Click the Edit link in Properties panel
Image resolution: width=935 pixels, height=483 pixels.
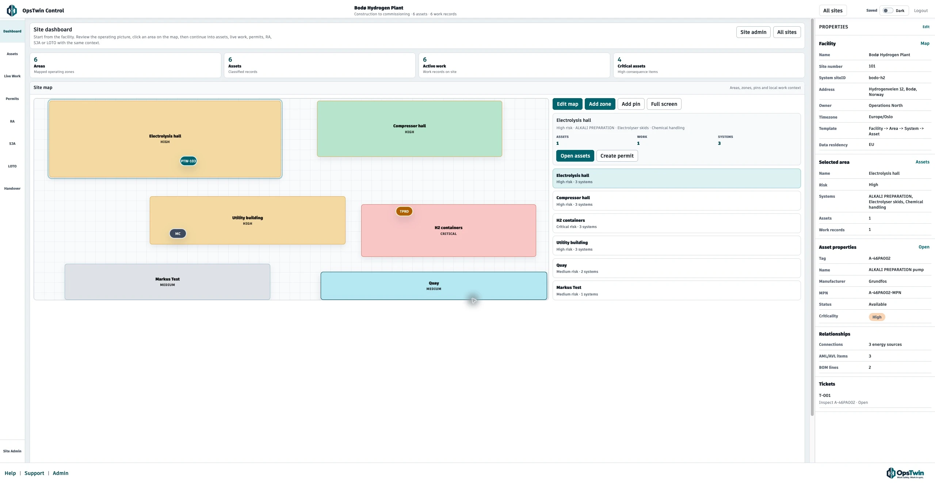(926, 27)
